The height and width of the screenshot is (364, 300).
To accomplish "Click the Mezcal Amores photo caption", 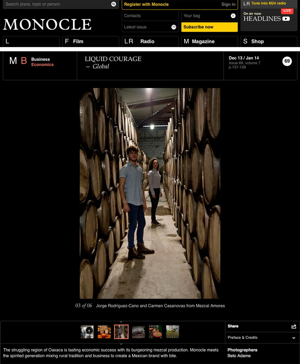I will tap(160, 306).
